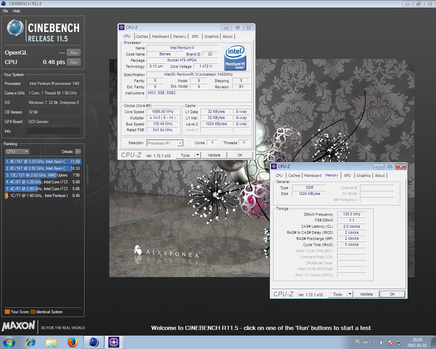Screen dimensions: 436x349
Task: Click the network tray icon
Action: [399, 342]
